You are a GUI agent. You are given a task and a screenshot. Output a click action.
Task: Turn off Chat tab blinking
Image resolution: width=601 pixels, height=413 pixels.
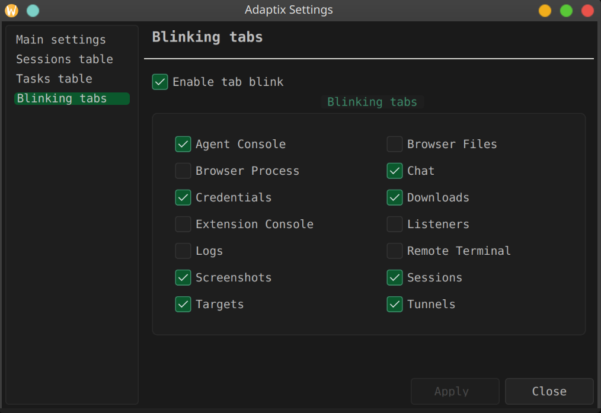click(x=394, y=171)
